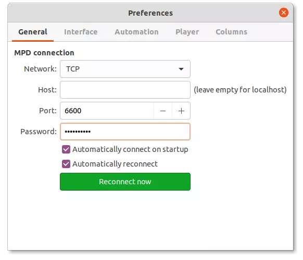Select the Columns tab

(x=231, y=32)
